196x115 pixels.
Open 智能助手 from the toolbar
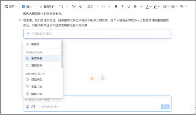47,6
